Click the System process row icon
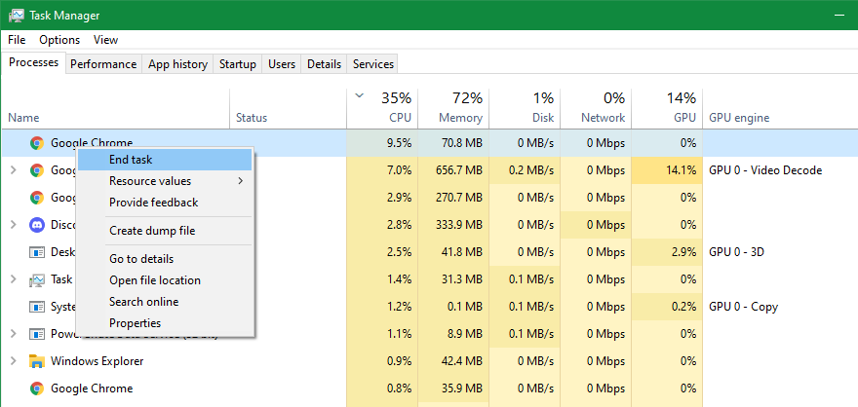This screenshot has height=407, width=858. click(37, 307)
